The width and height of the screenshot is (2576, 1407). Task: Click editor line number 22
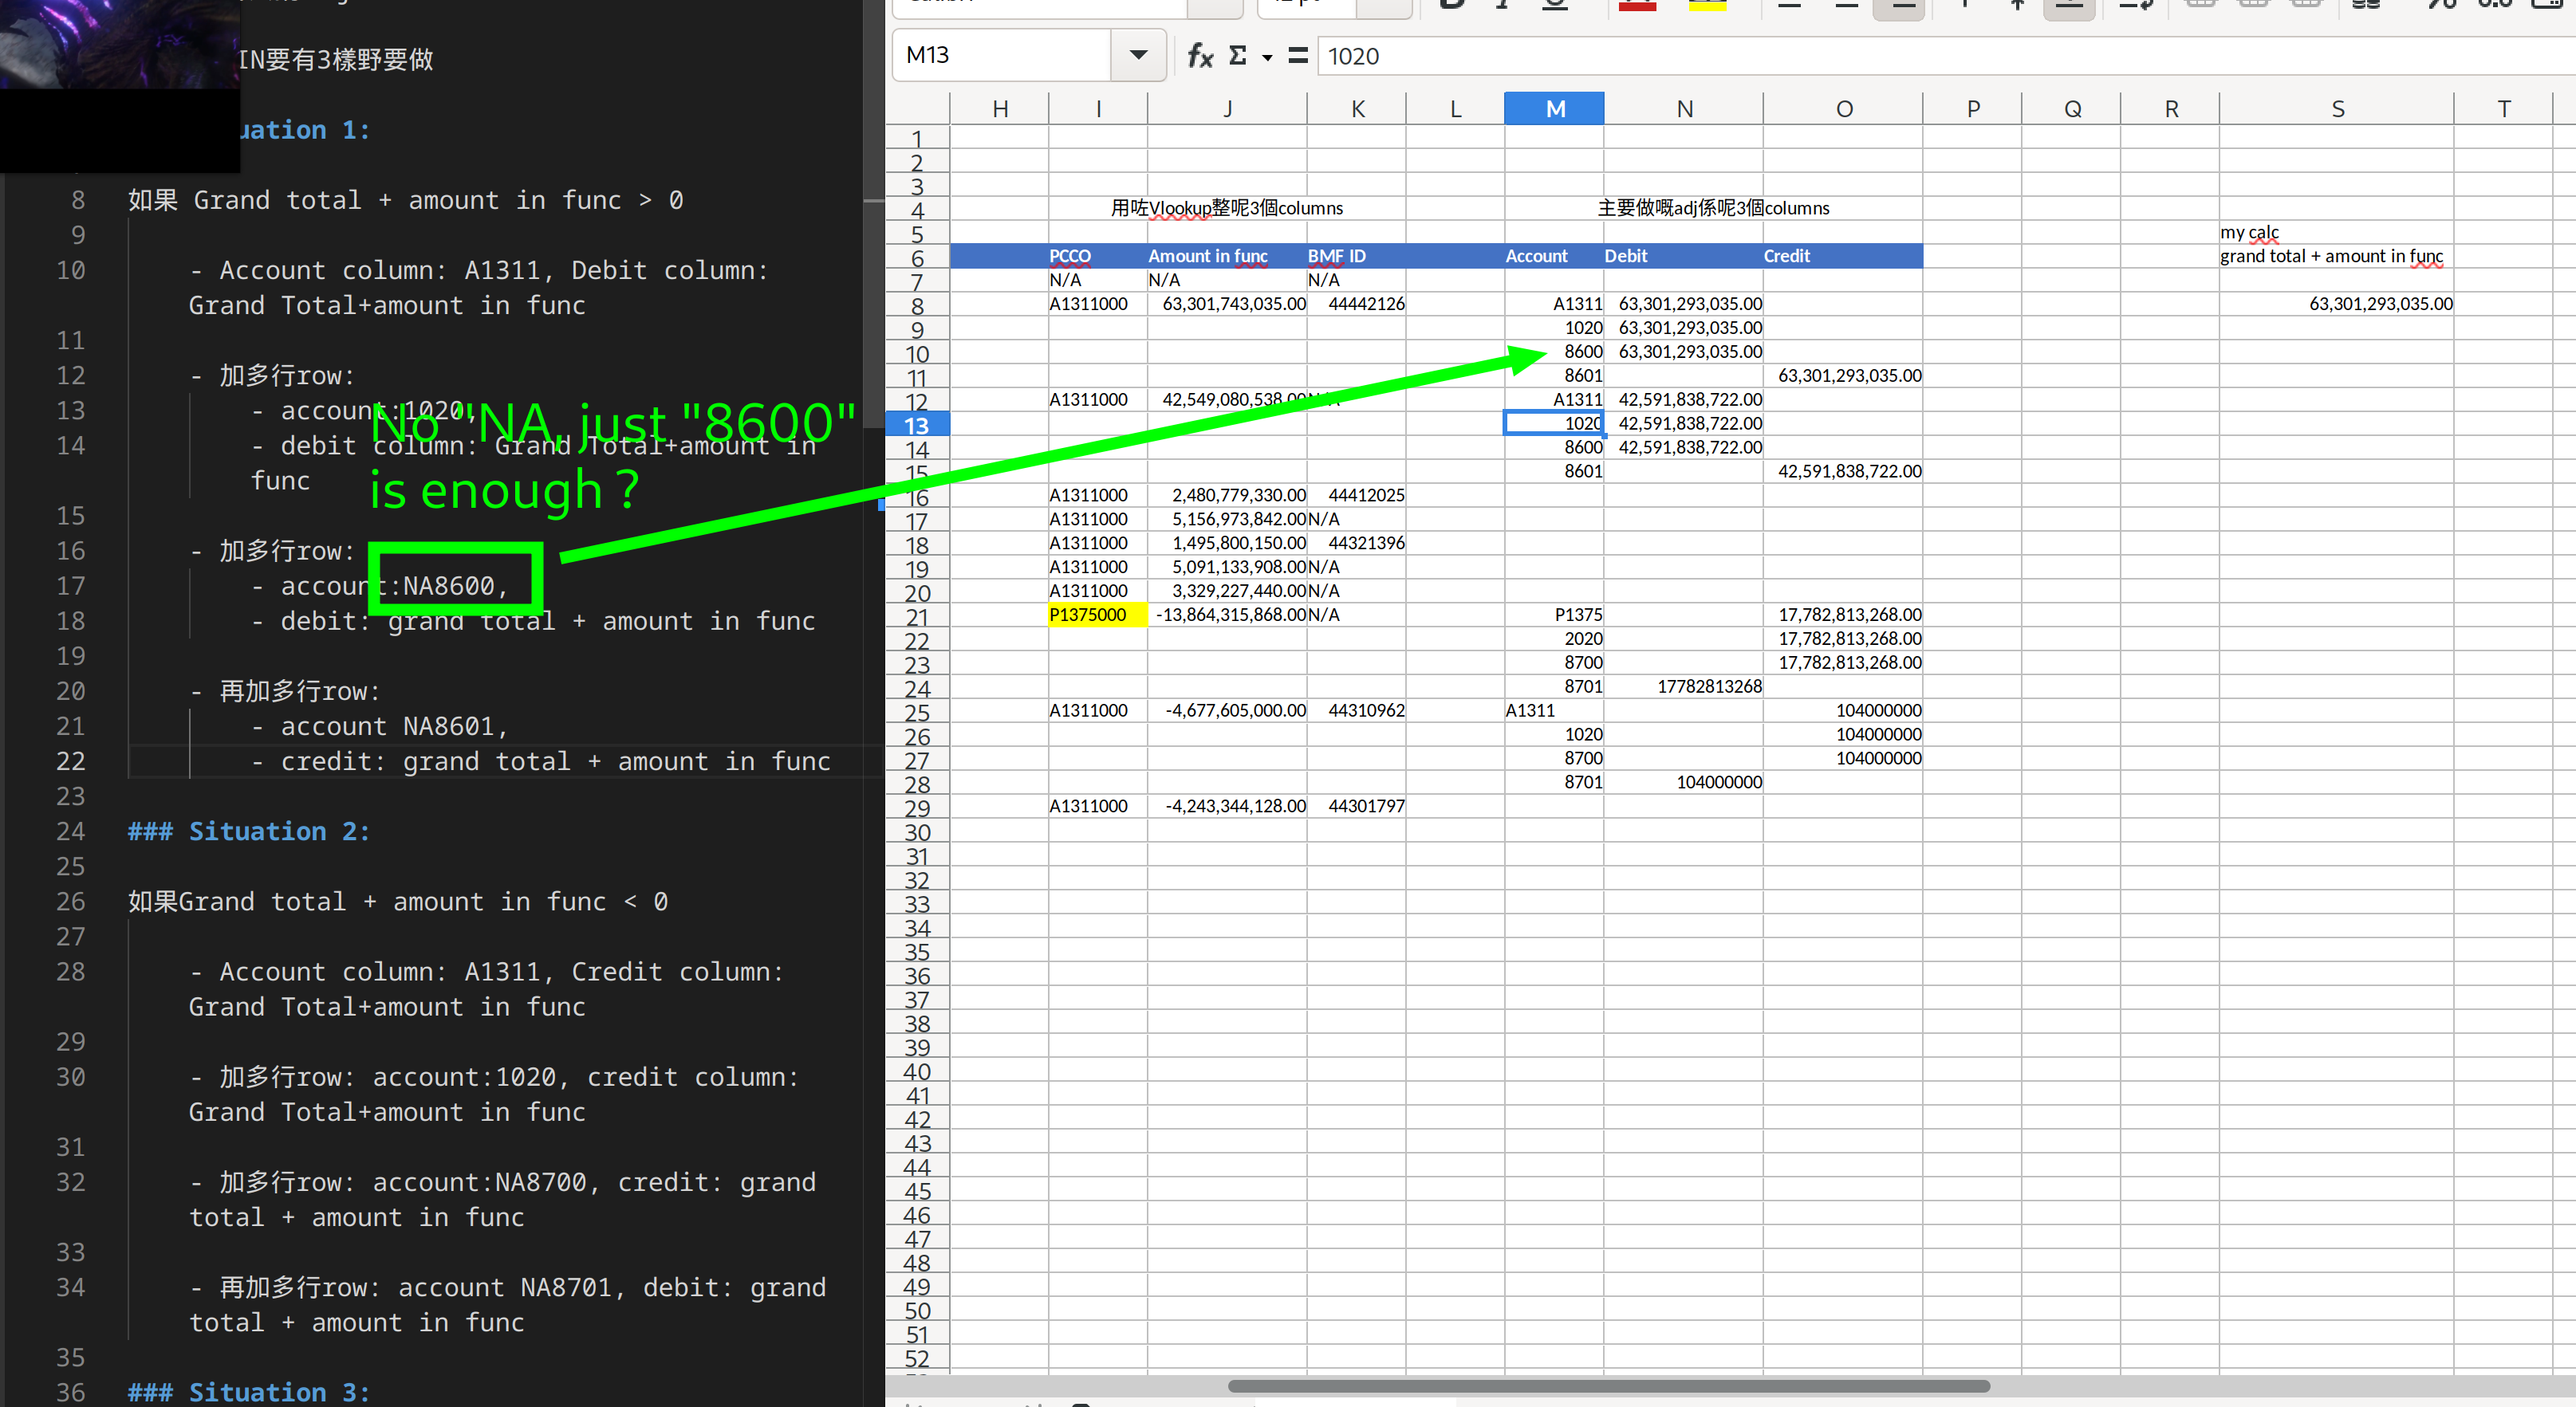(70, 761)
